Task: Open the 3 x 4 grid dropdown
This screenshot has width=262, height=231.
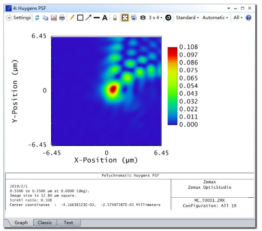Action: pos(155,18)
